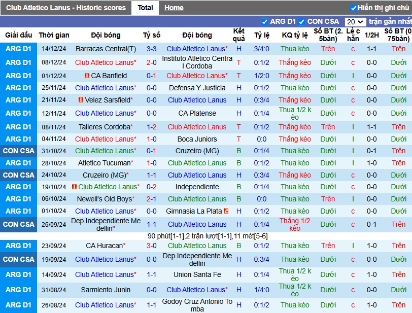Open Barracas Central(T) team link

106,49
